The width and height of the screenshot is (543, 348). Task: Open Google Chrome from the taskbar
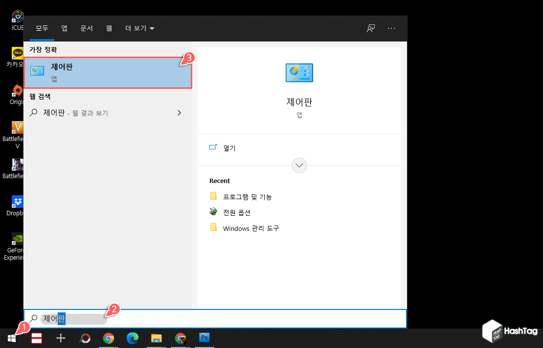point(109,338)
